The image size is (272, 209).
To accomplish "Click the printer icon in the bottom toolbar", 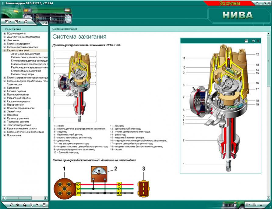I will 44,205.
